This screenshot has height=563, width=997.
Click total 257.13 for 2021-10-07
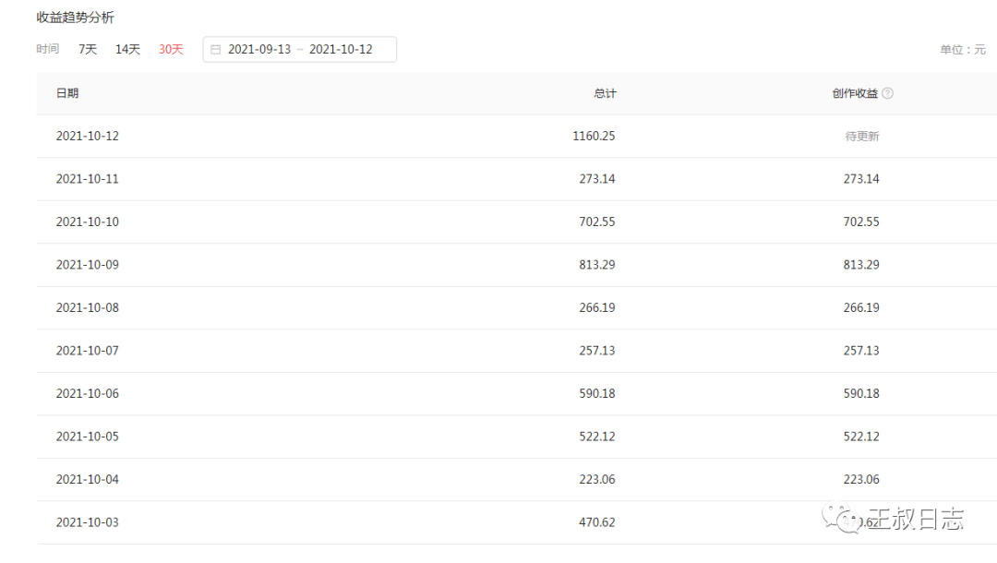tap(597, 351)
